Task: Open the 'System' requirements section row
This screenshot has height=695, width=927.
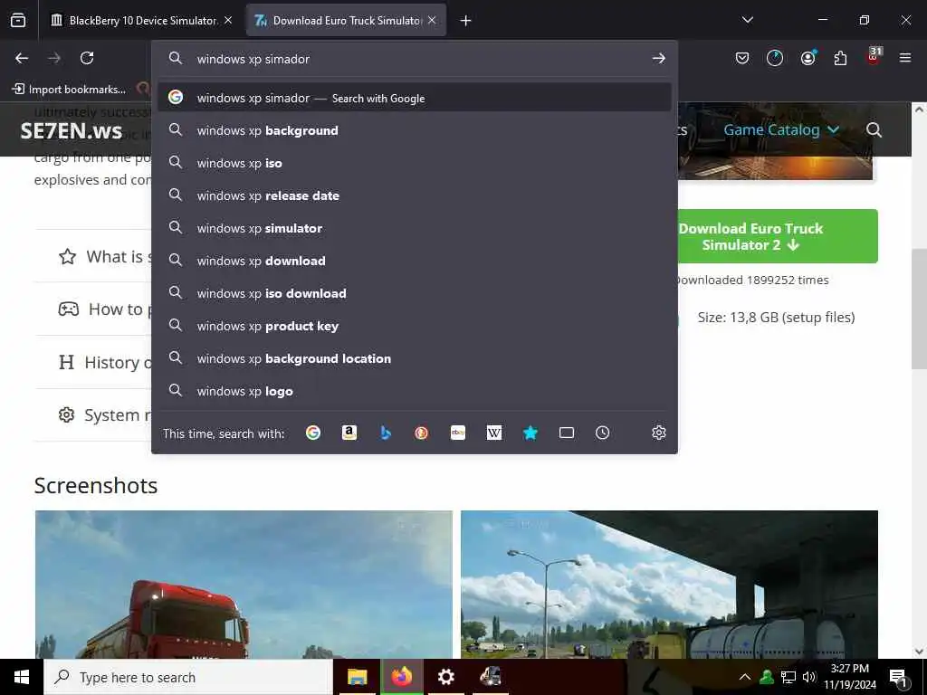Action: click(93, 414)
